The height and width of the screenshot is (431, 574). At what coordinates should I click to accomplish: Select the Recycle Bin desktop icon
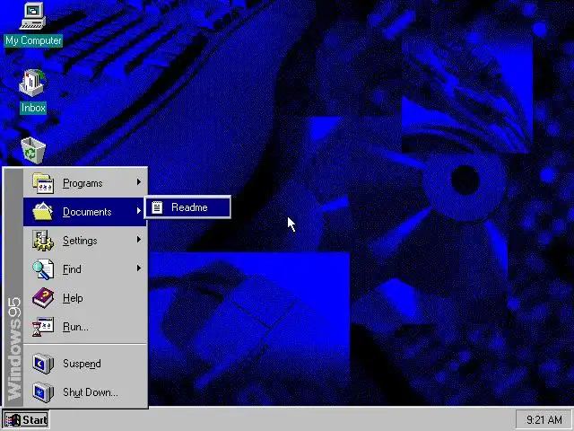(x=33, y=150)
